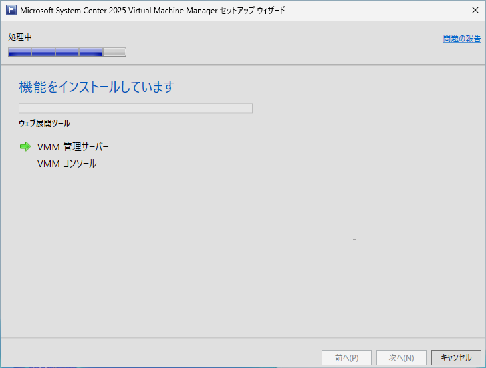Click the empty install progress bar
The width and height of the screenshot is (486, 368).
click(x=136, y=108)
